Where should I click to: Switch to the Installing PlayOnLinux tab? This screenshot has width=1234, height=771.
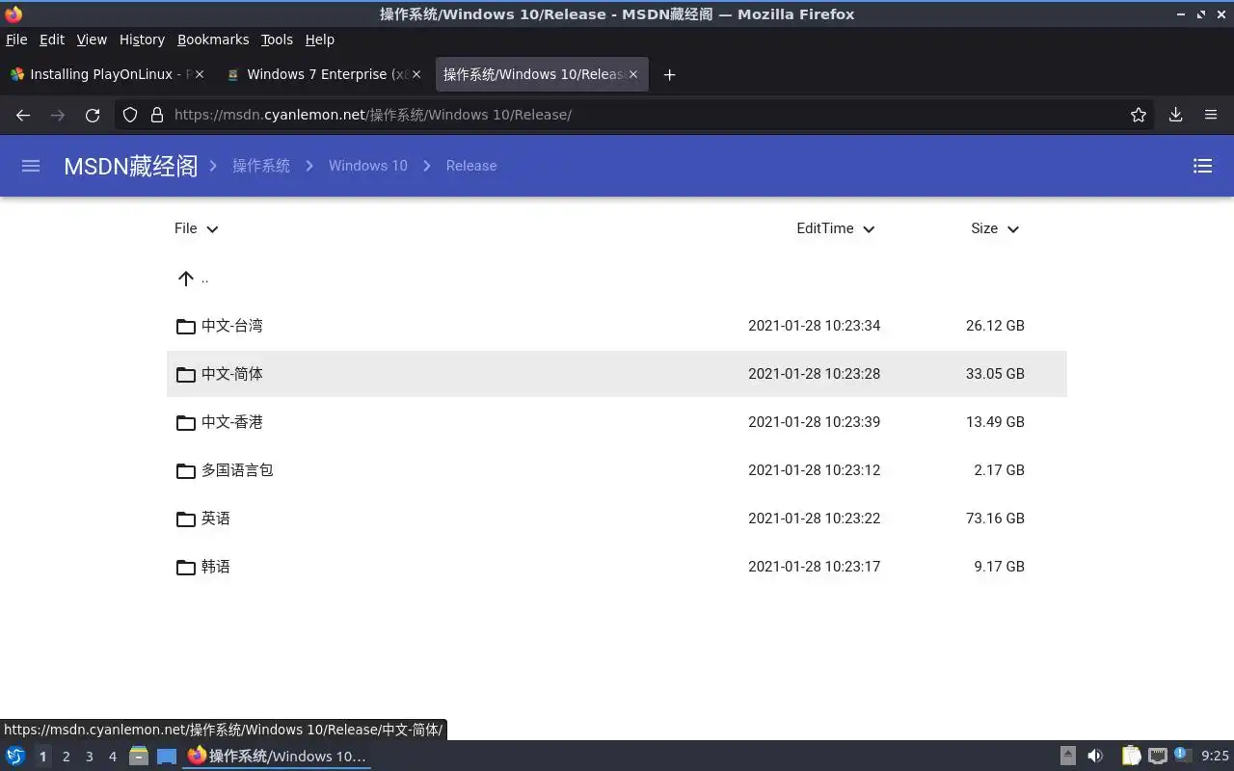[106, 74]
